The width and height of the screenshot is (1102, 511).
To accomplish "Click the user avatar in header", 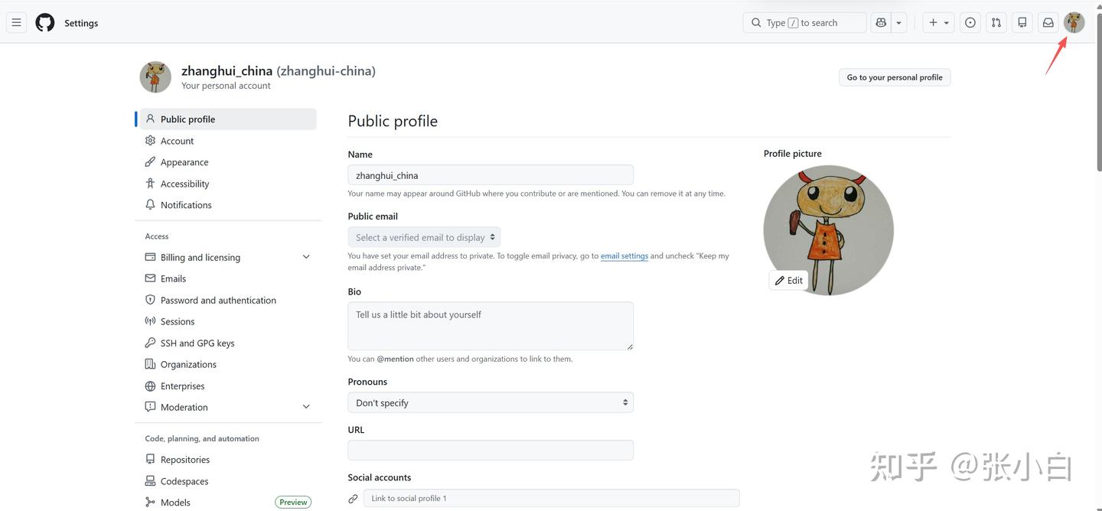I will point(1074,23).
